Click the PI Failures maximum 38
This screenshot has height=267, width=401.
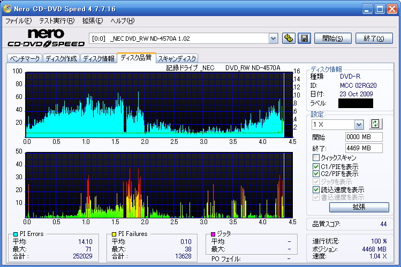(188, 249)
